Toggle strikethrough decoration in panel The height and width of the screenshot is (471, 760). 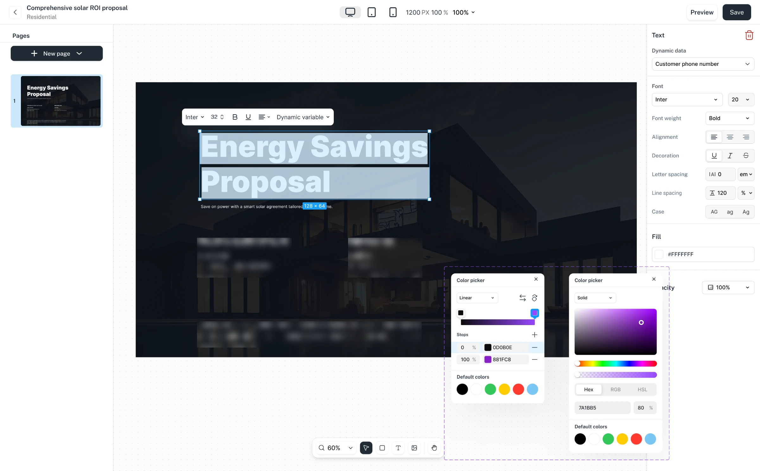point(746,156)
